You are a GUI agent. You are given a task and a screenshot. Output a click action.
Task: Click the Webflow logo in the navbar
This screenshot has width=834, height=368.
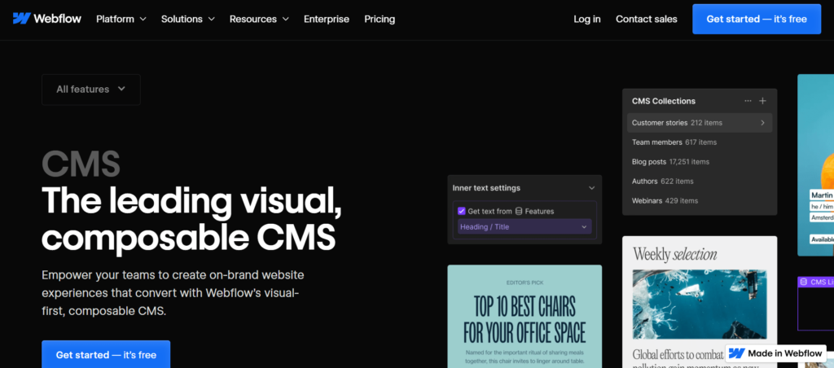point(46,19)
